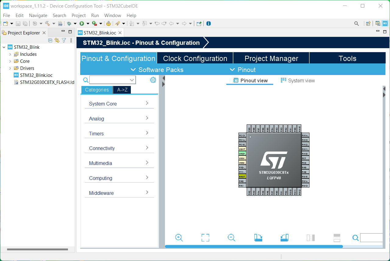Expand the Connectivity category
The height and width of the screenshot is (261, 390).
coord(119,148)
